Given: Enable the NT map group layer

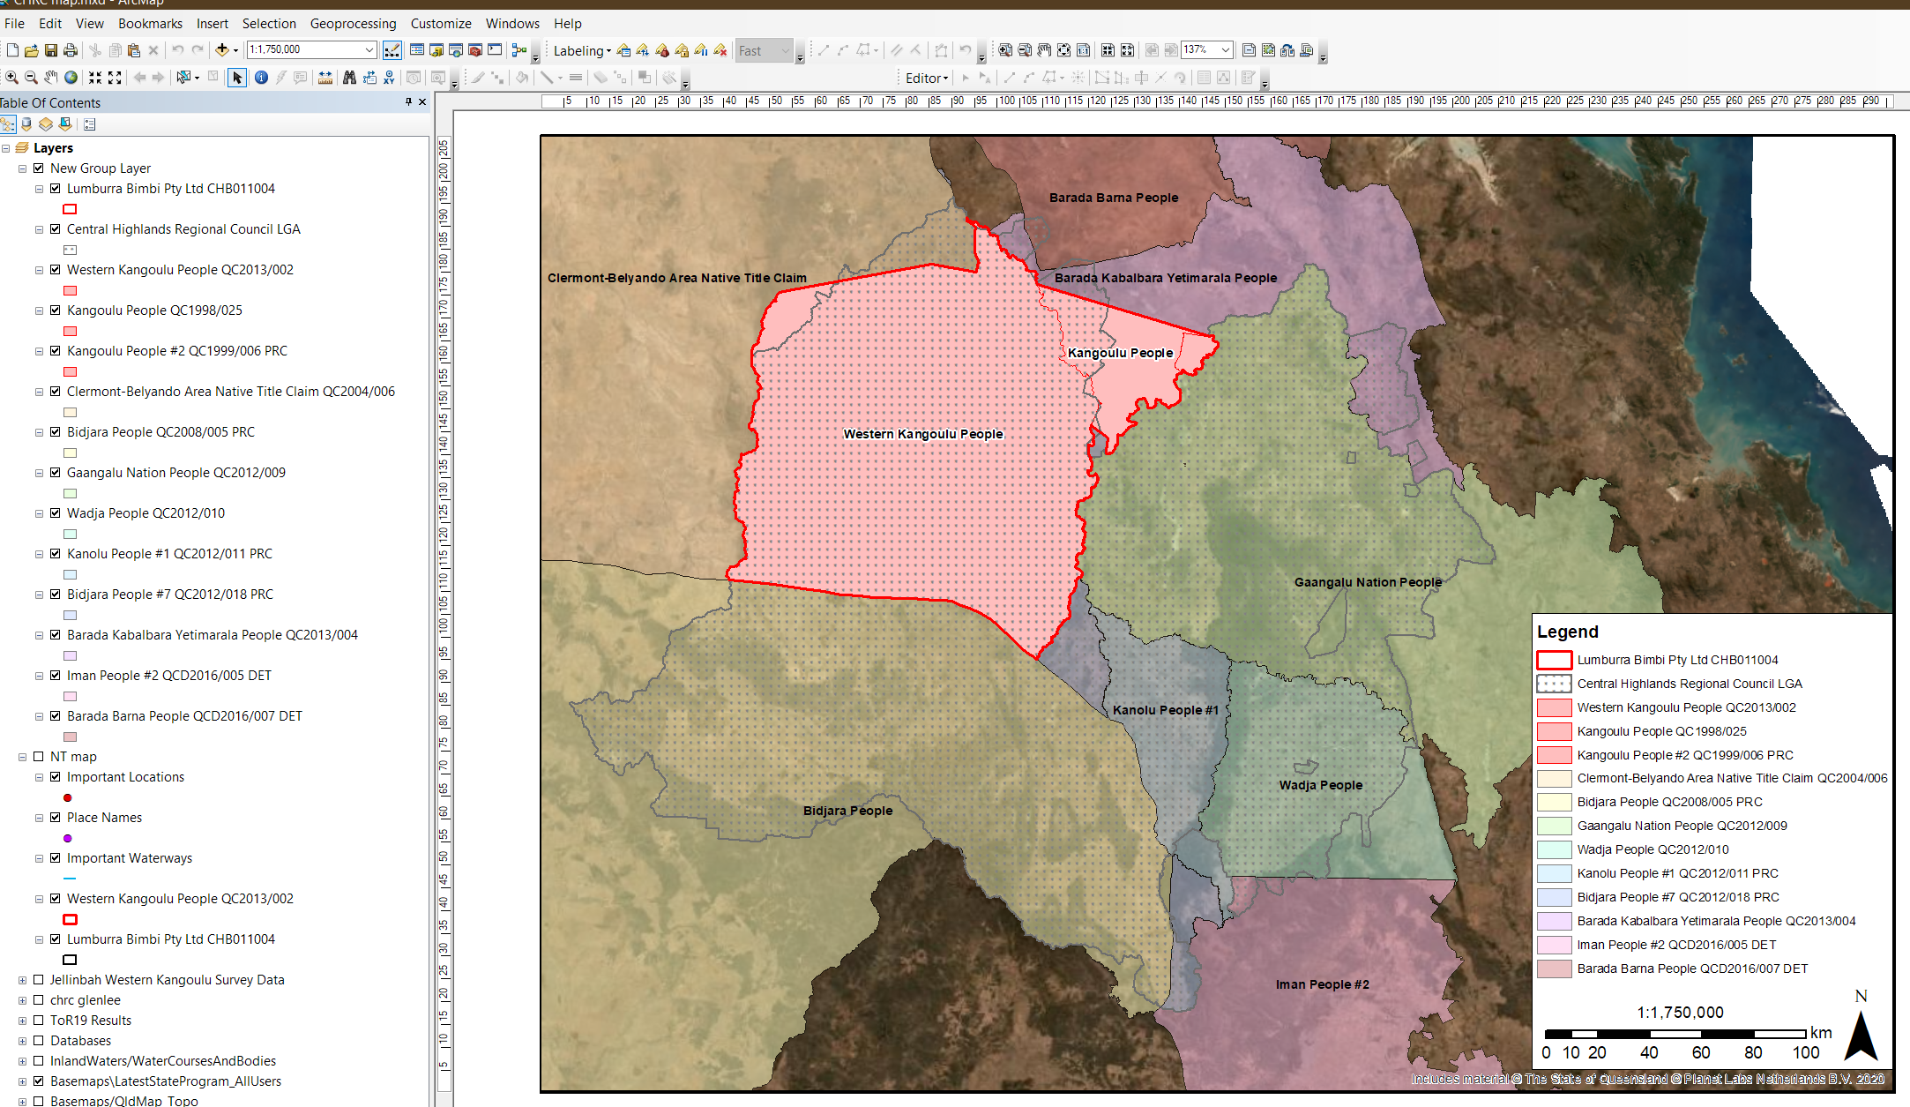Looking at the screenshot, I should pos(38,756).
